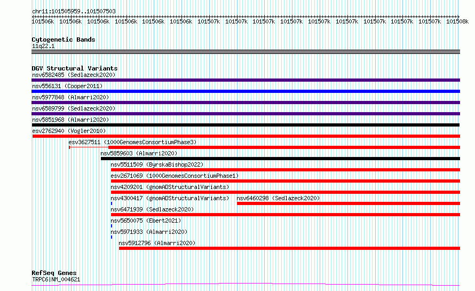475x291 pixels.
Task: Click the red bar for nsv6471939
Action: point(286,215)
